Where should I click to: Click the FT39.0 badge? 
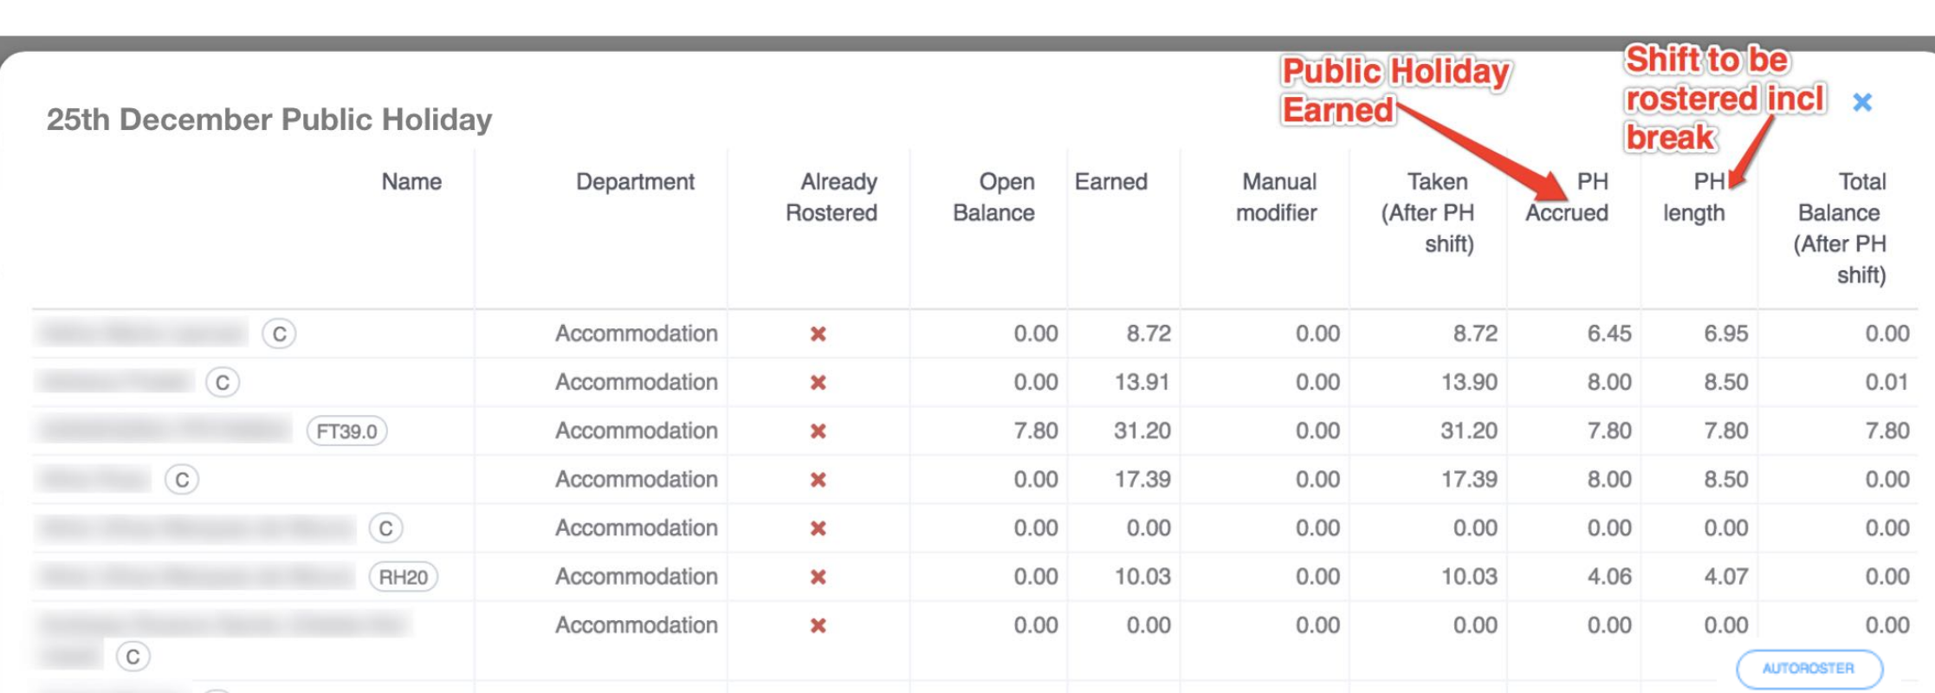pyautogui.click(x=346, y=431)
